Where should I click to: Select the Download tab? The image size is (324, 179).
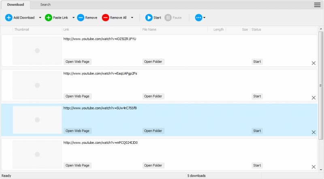[x=15, y=5]
